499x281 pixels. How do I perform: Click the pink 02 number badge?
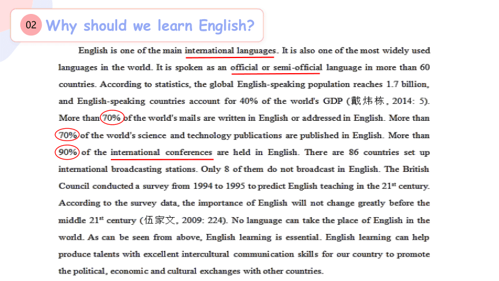point(31,25)
